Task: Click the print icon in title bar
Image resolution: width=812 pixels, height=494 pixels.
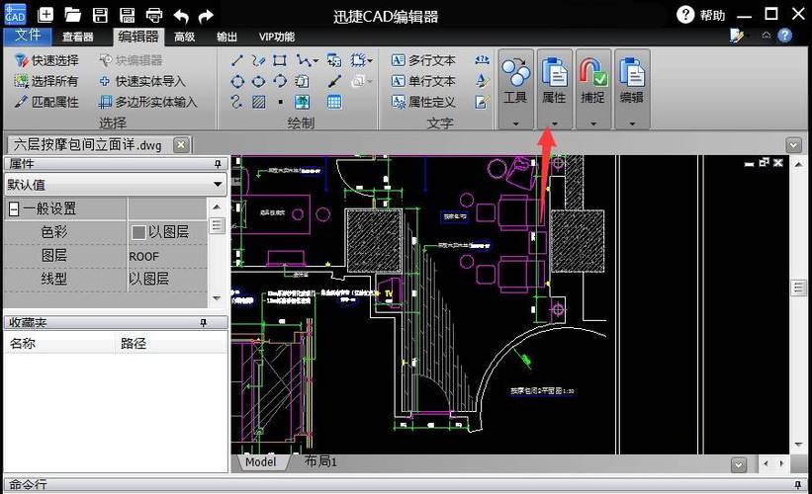Action: (x=154, y=15)
